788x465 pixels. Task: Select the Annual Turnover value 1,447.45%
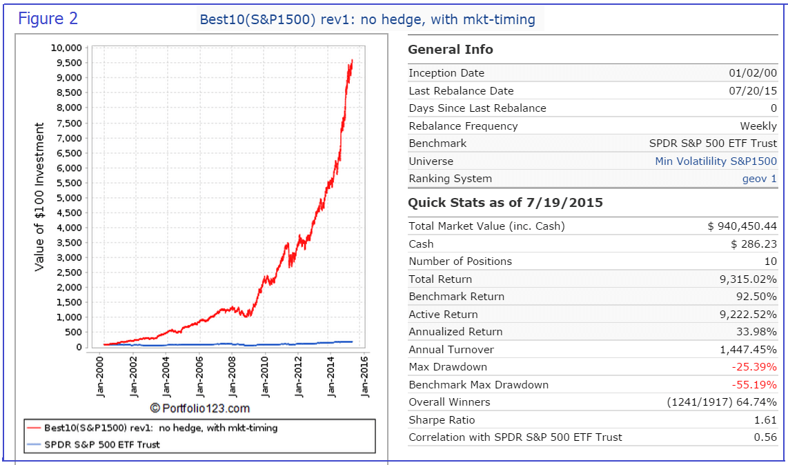pos(748,350)
